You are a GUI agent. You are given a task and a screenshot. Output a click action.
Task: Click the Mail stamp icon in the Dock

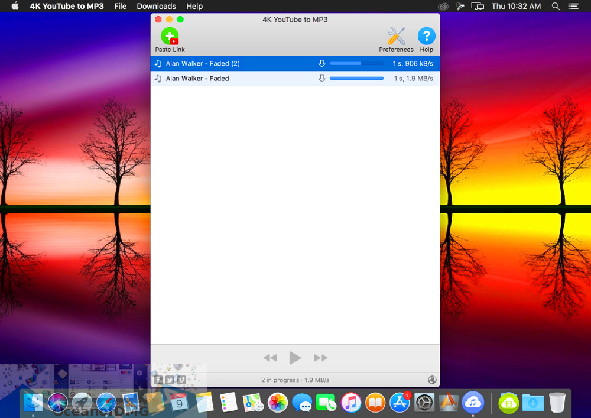(x=131, y=403)
